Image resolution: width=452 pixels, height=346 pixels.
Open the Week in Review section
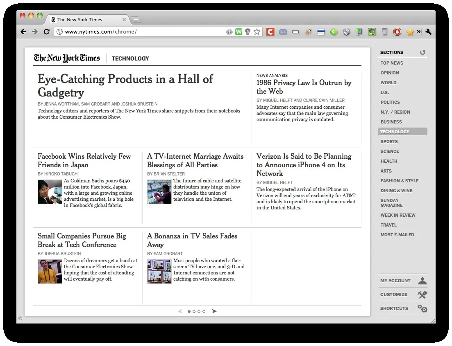click(x=398, y=215)
